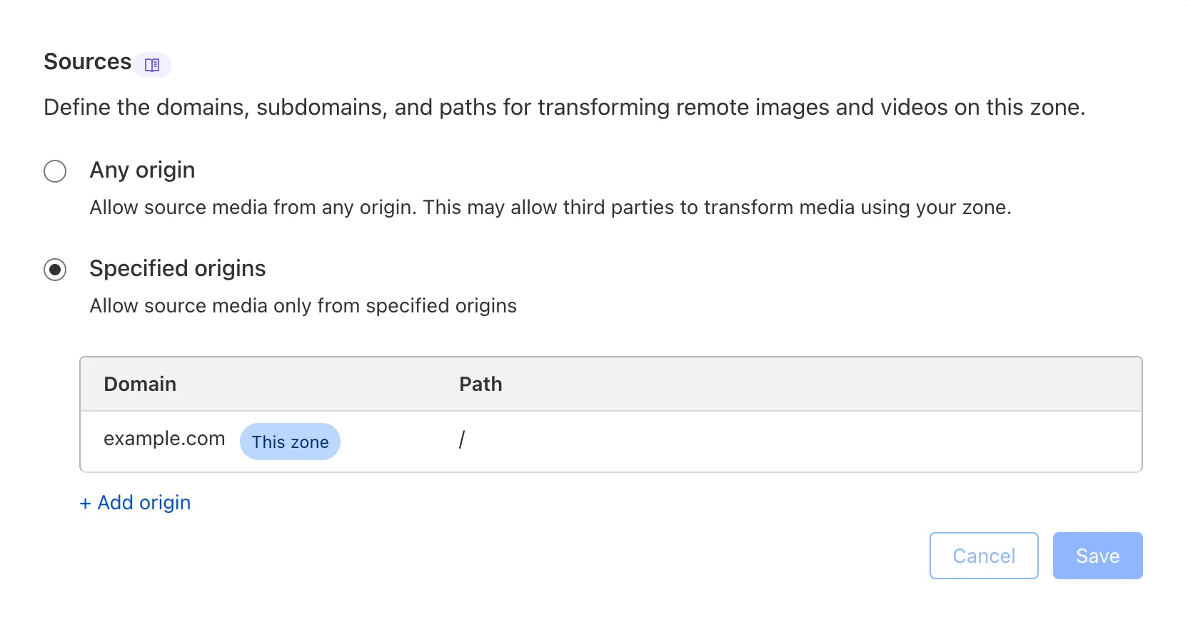Save the specified origins settings

[x=1097, y=555]
